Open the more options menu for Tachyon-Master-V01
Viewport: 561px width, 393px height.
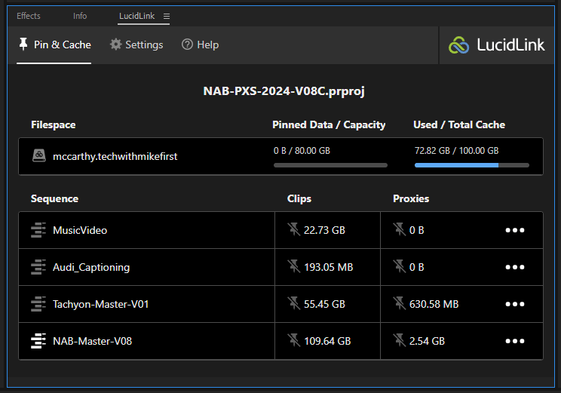(x=515, y=304)
